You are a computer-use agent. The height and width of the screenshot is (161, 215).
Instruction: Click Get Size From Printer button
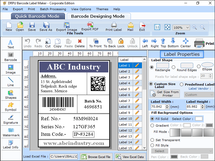pyautogui.click(x=164, y=94)
